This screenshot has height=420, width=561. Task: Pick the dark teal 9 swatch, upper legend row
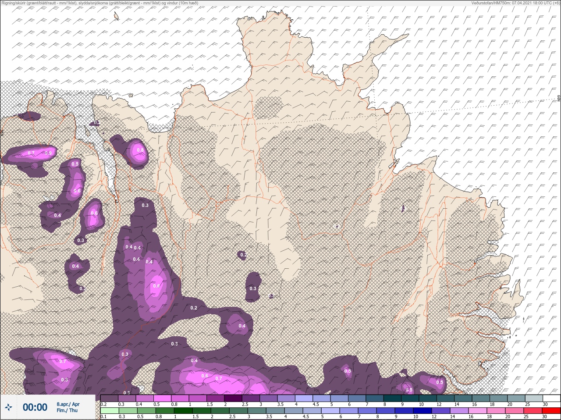[411, 398]
